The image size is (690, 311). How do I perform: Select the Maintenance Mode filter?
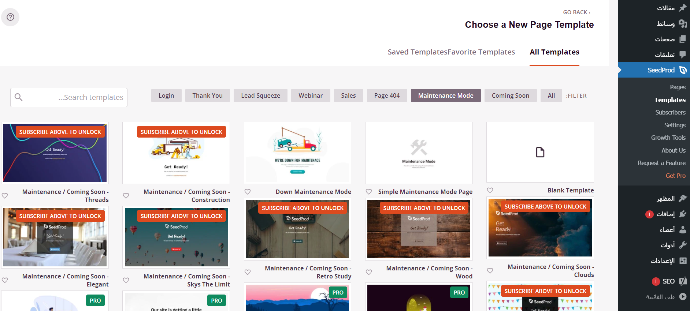click(x=446, y=95)
